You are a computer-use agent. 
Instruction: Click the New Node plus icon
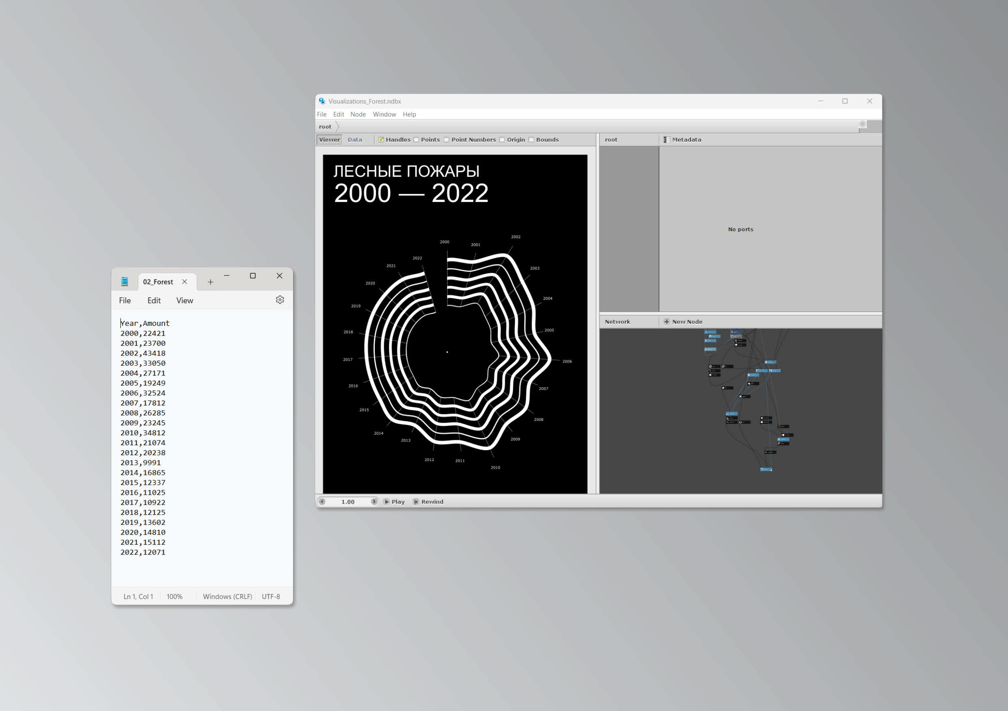click(x=666, y=322)
